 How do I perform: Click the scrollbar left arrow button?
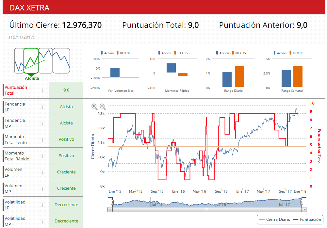pyautogui.click(x=110, y=209)
